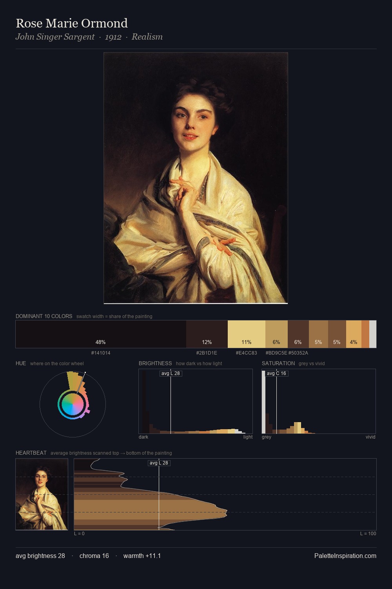
Task: Click the BRIGHTNESS section heading
Action: 155,363
